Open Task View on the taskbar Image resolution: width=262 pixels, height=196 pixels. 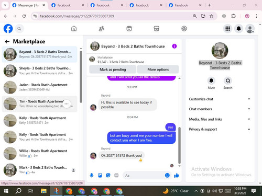coord(31,191)
